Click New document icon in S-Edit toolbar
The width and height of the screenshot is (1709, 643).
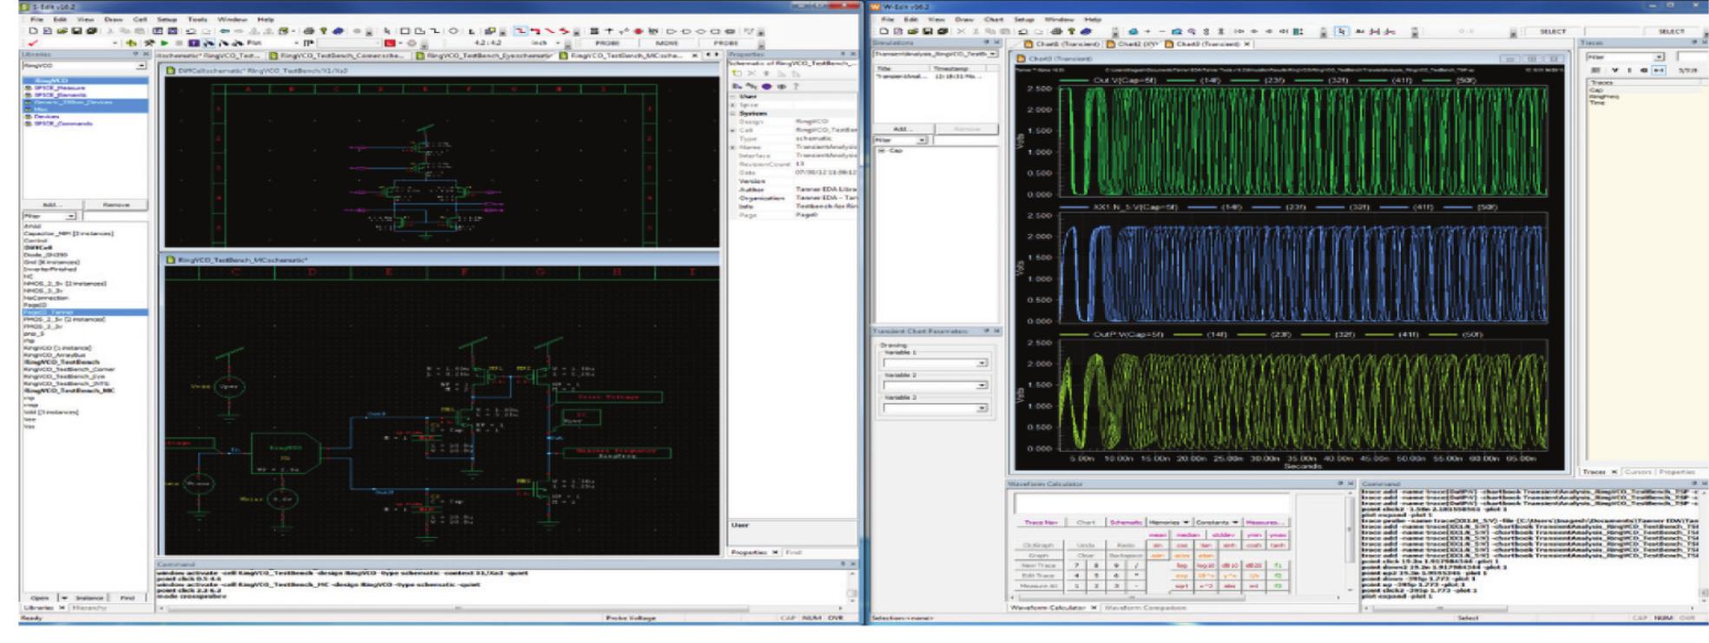(33, 30)
